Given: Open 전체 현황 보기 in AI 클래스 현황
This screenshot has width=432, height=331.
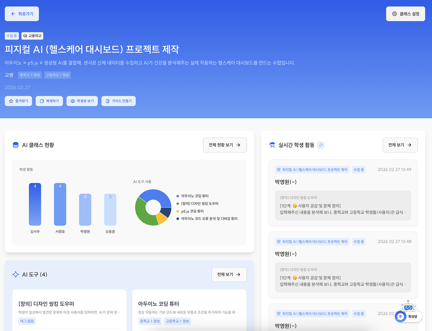Looking at the screenshot, I should click(225, 145).
